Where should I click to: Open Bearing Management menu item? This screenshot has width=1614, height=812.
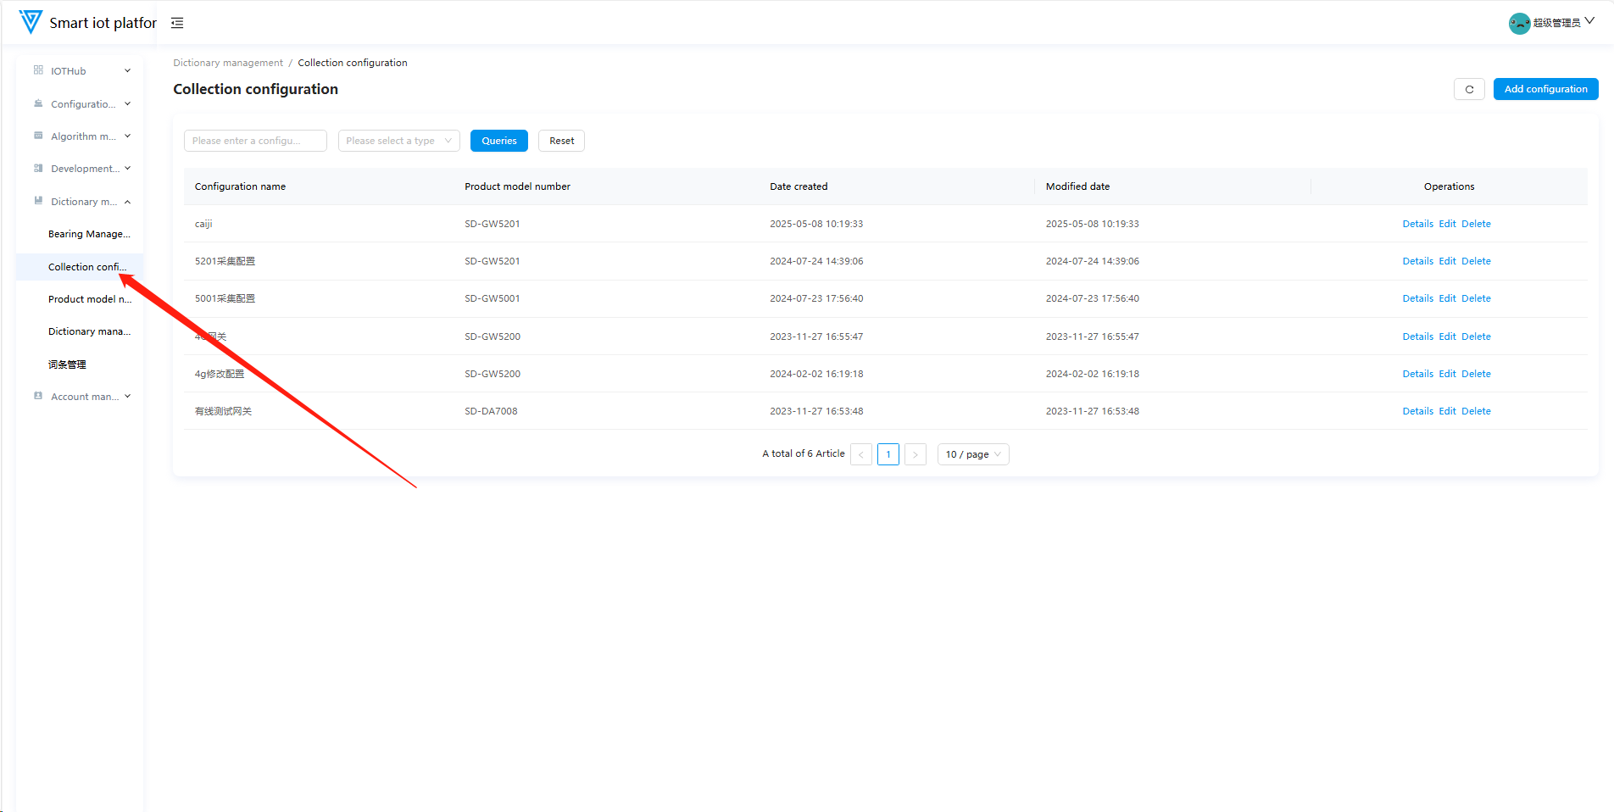(x=89, y=234)
